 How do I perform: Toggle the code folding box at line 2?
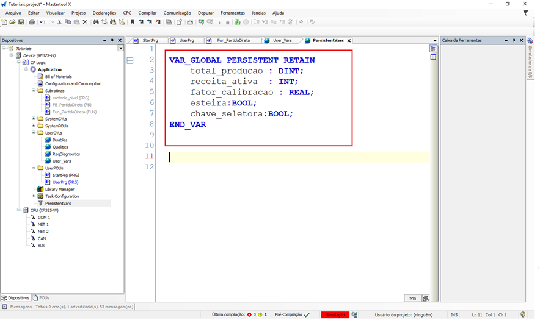[x=130, y=60]
